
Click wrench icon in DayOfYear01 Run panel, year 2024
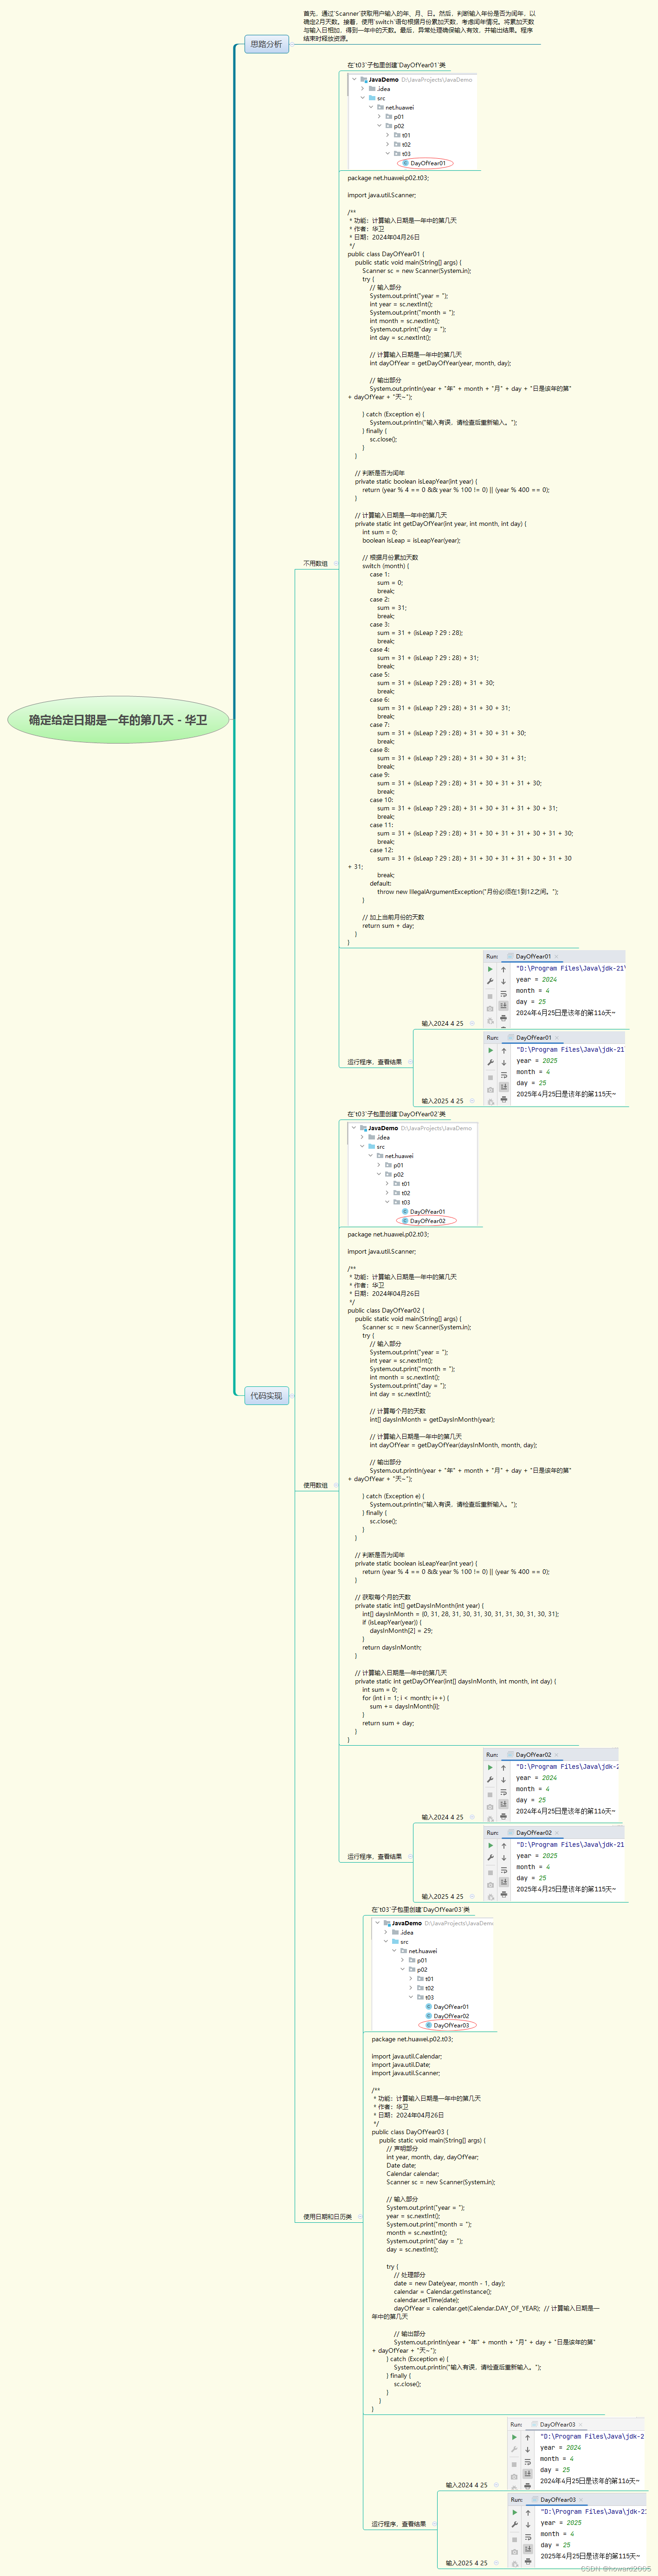click(490, 981)
